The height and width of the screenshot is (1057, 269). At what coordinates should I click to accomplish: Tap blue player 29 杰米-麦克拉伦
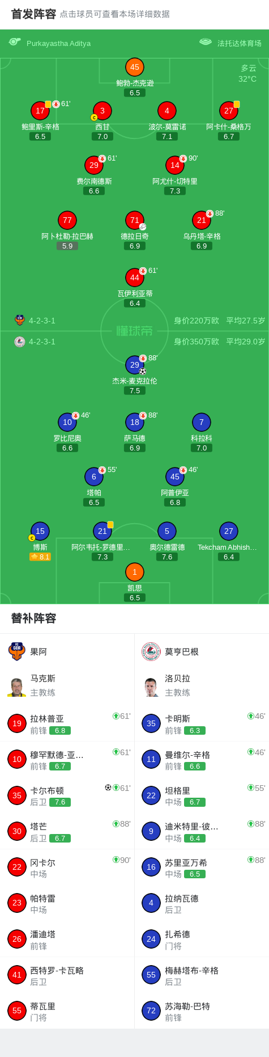click(134, 365)
